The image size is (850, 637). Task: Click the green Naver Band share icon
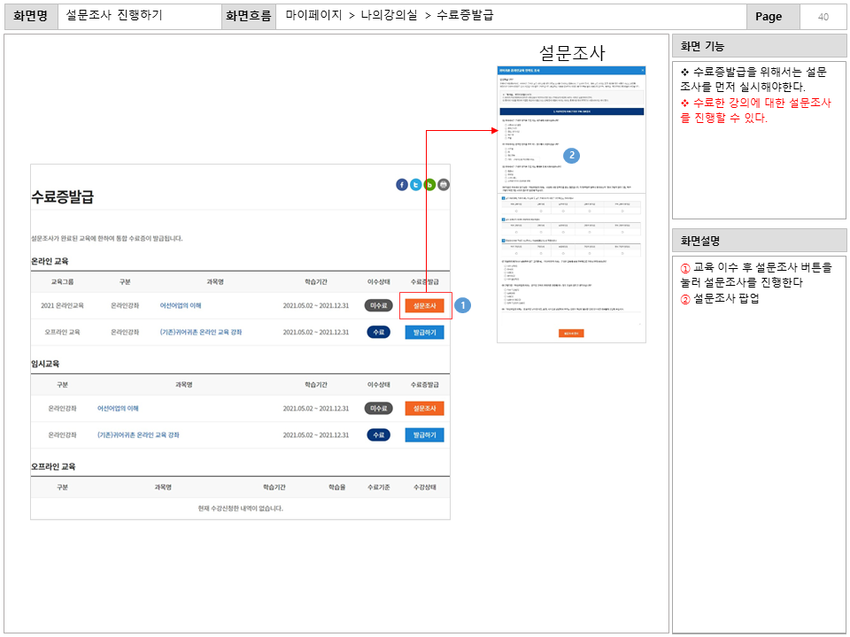click(x=429, y=185)
